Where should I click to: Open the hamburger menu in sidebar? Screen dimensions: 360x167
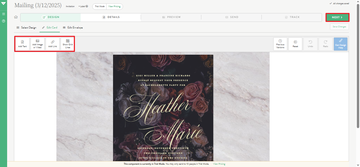pyautogui.click(x=3, y=14)
